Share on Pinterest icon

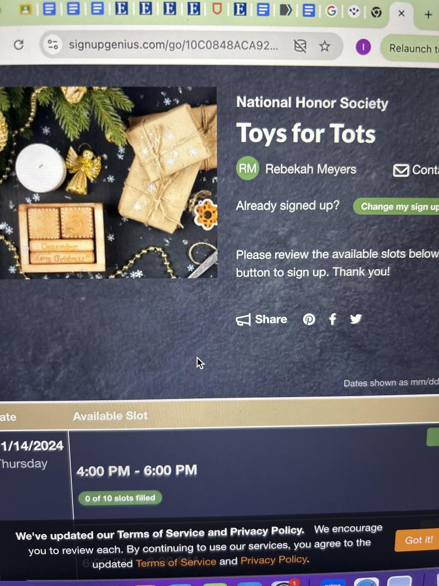coord(309,319)
